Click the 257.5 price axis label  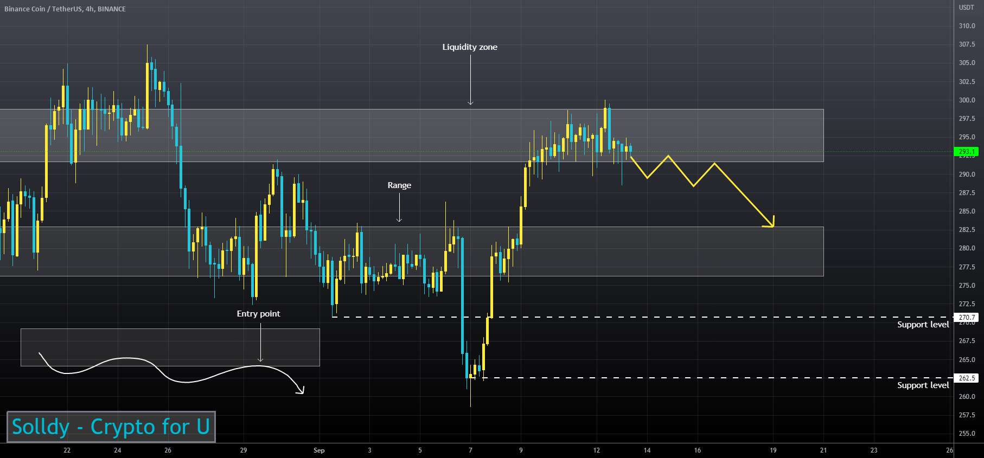click(x=967, y=415)
